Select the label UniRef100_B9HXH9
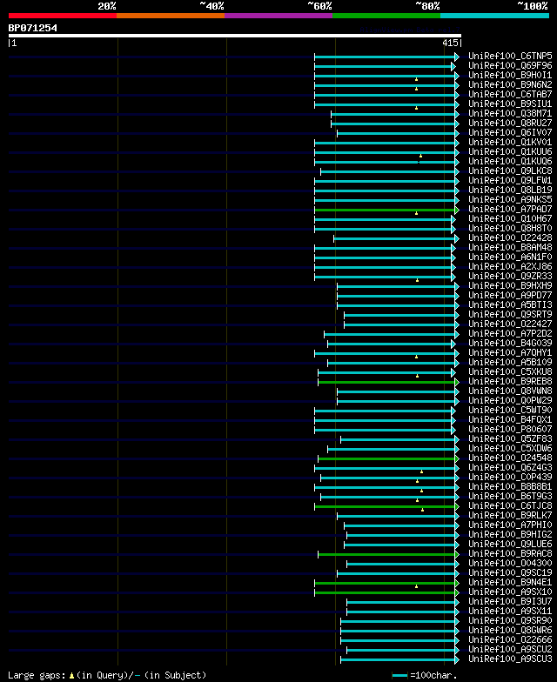The width and height of the screenshot is (557, 682). click(510, 285)
